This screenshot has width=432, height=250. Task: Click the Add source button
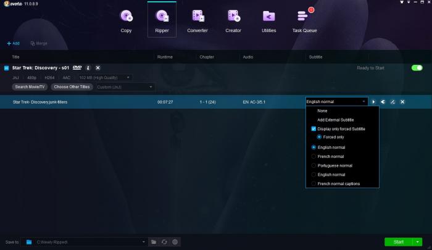tap(13, 43)
